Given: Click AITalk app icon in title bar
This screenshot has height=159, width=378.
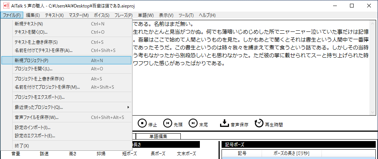Looking at the screenshot, I should point(6,6).
